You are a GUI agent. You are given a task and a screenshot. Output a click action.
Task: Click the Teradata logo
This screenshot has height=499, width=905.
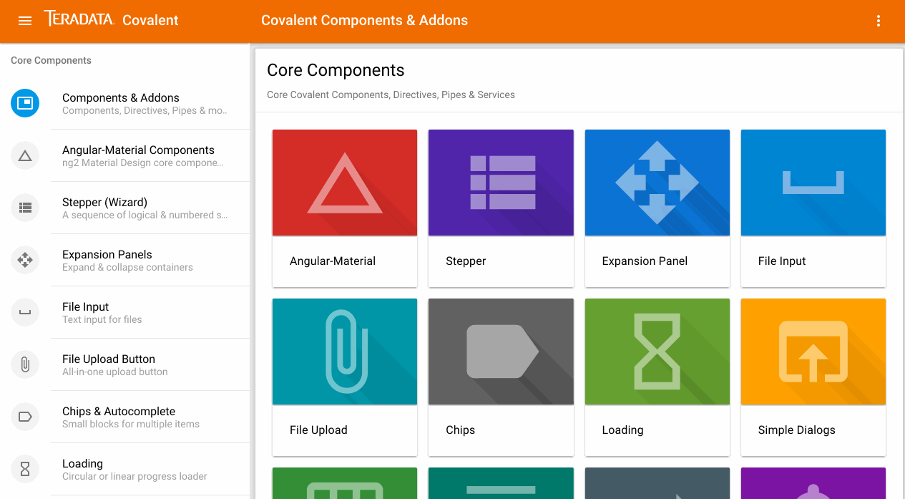[x=79, y=19]
